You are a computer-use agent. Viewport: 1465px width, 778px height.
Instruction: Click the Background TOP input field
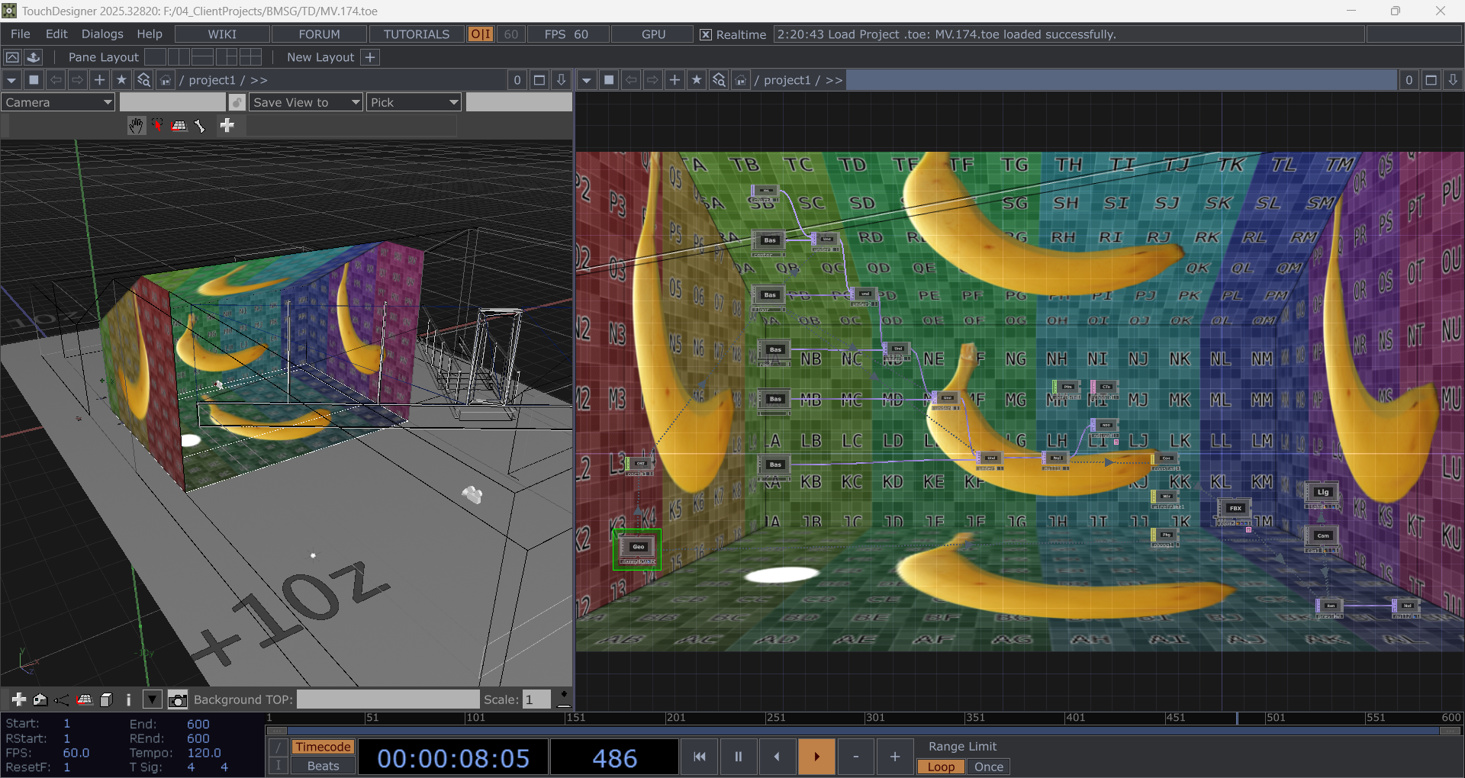pos(388,699)
